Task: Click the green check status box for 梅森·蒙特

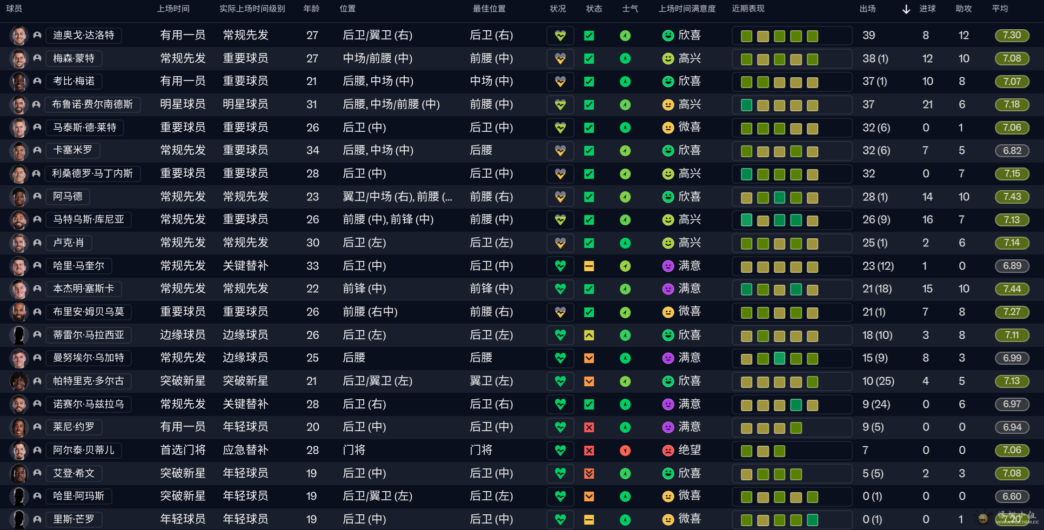Action: (589, 59)
